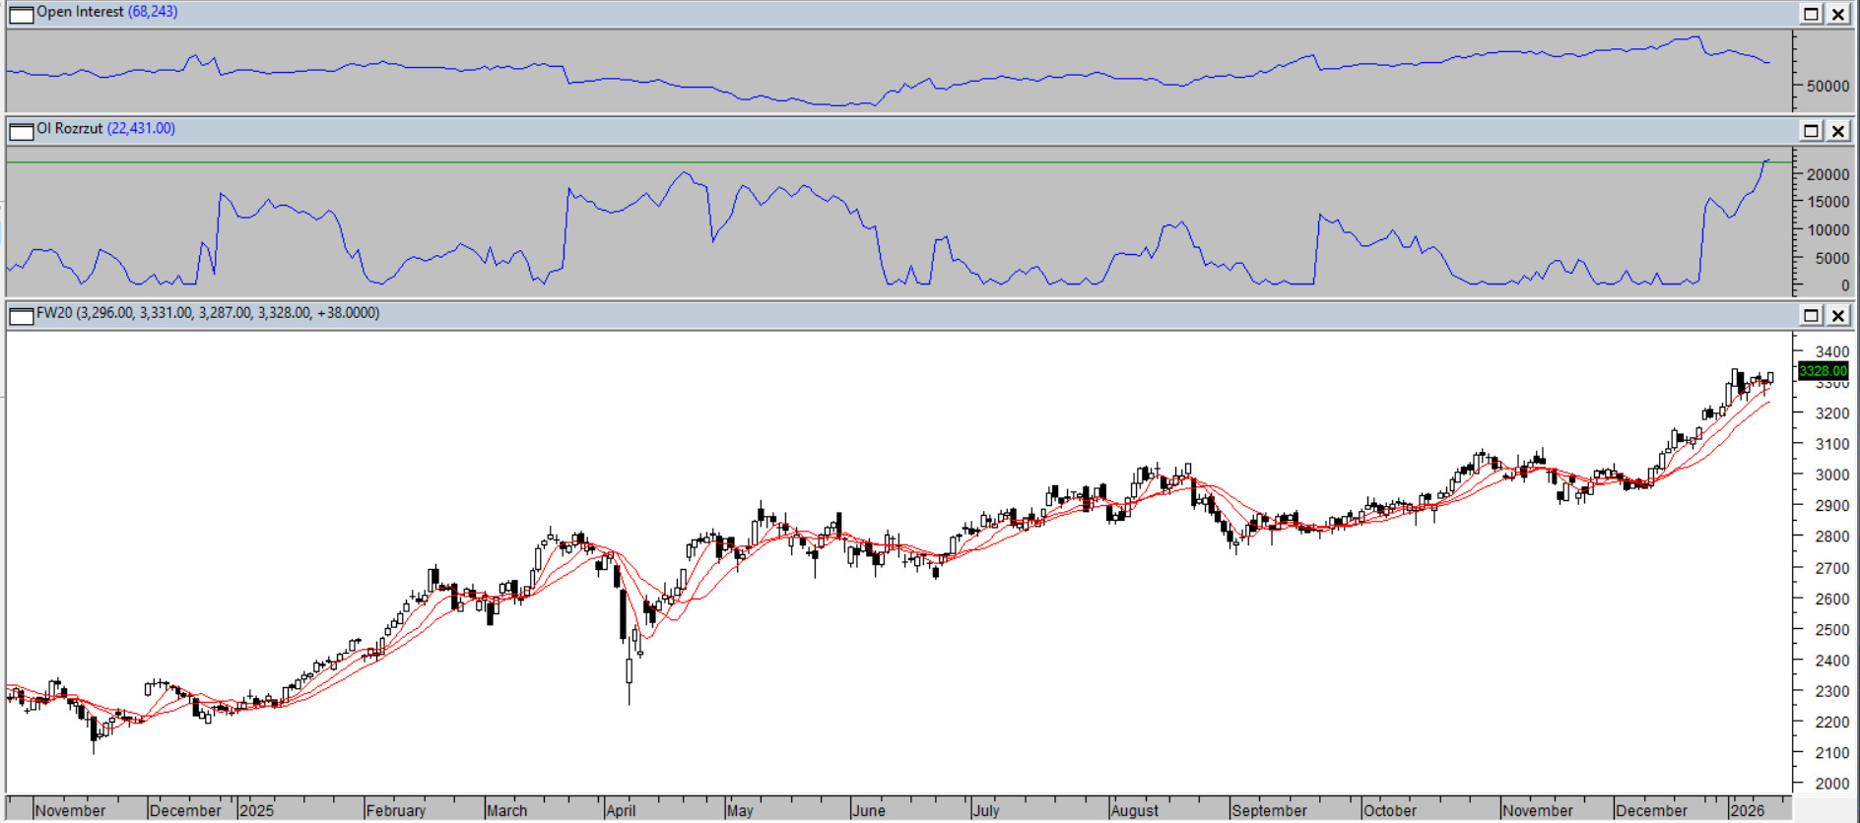Close the FW20 price chart panel
This screenshot has height=823, width=1860.
point(1838,315)
